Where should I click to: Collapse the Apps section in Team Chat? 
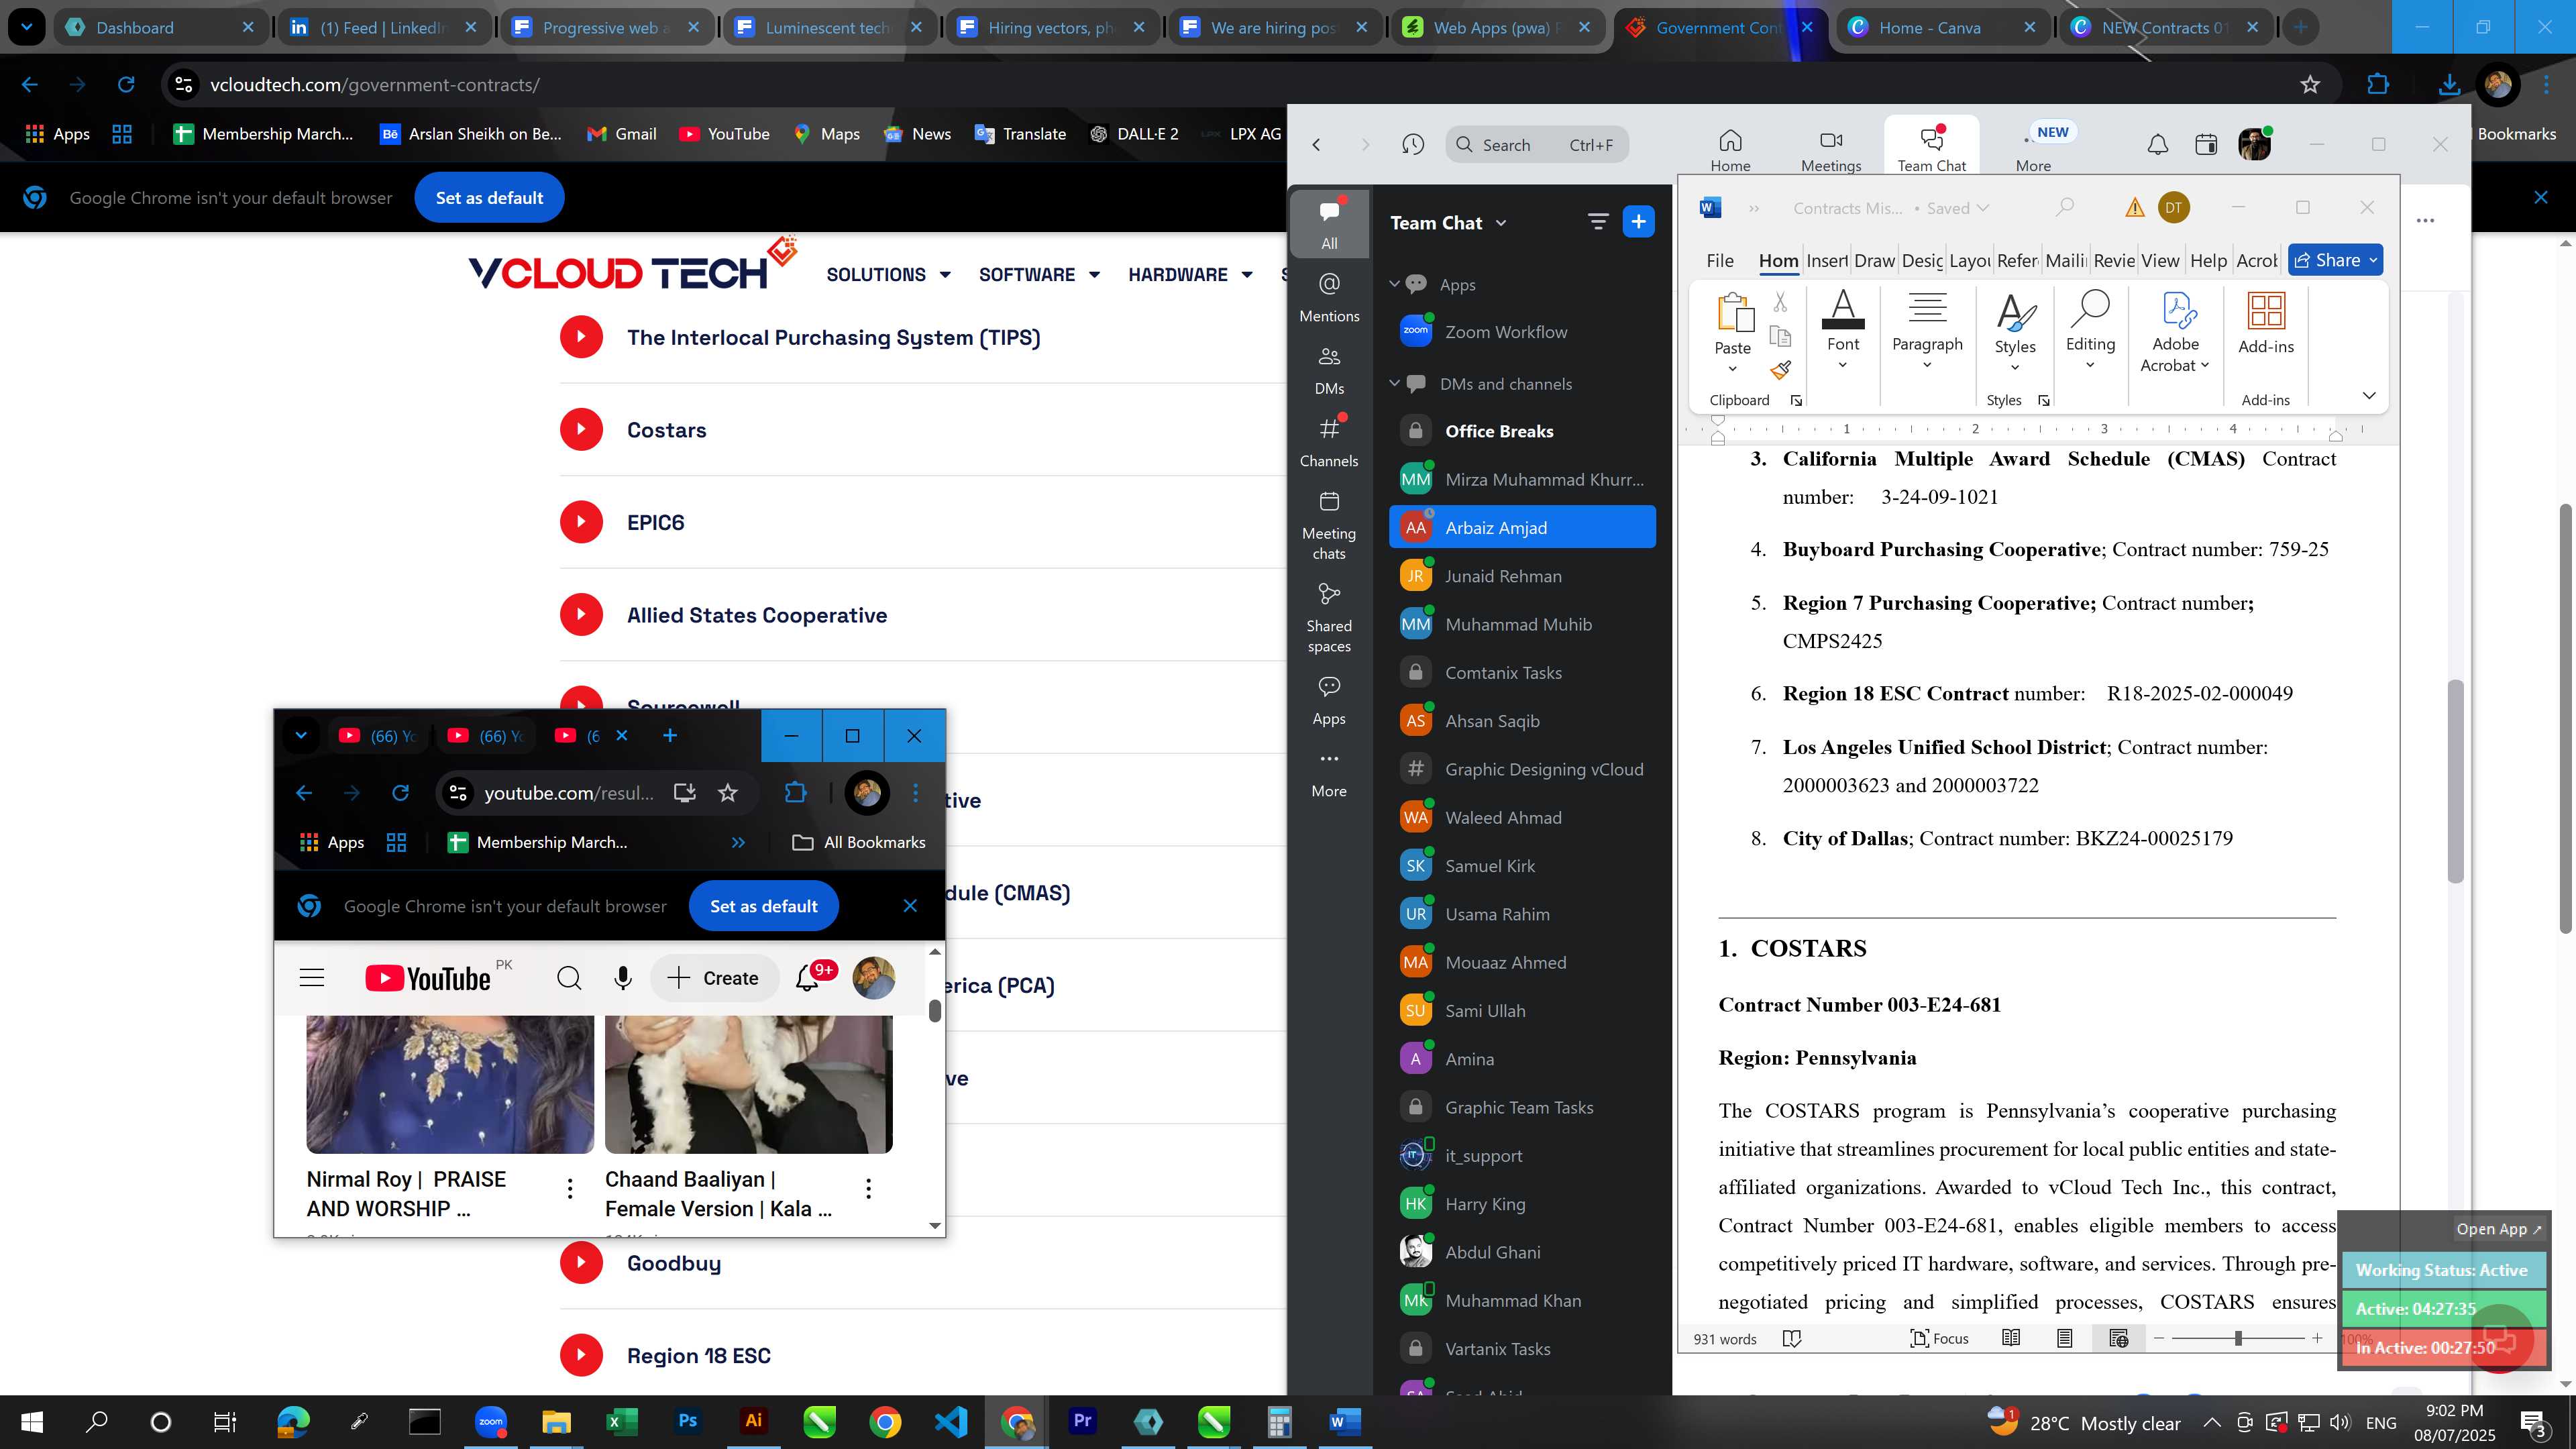[1395, 284]
